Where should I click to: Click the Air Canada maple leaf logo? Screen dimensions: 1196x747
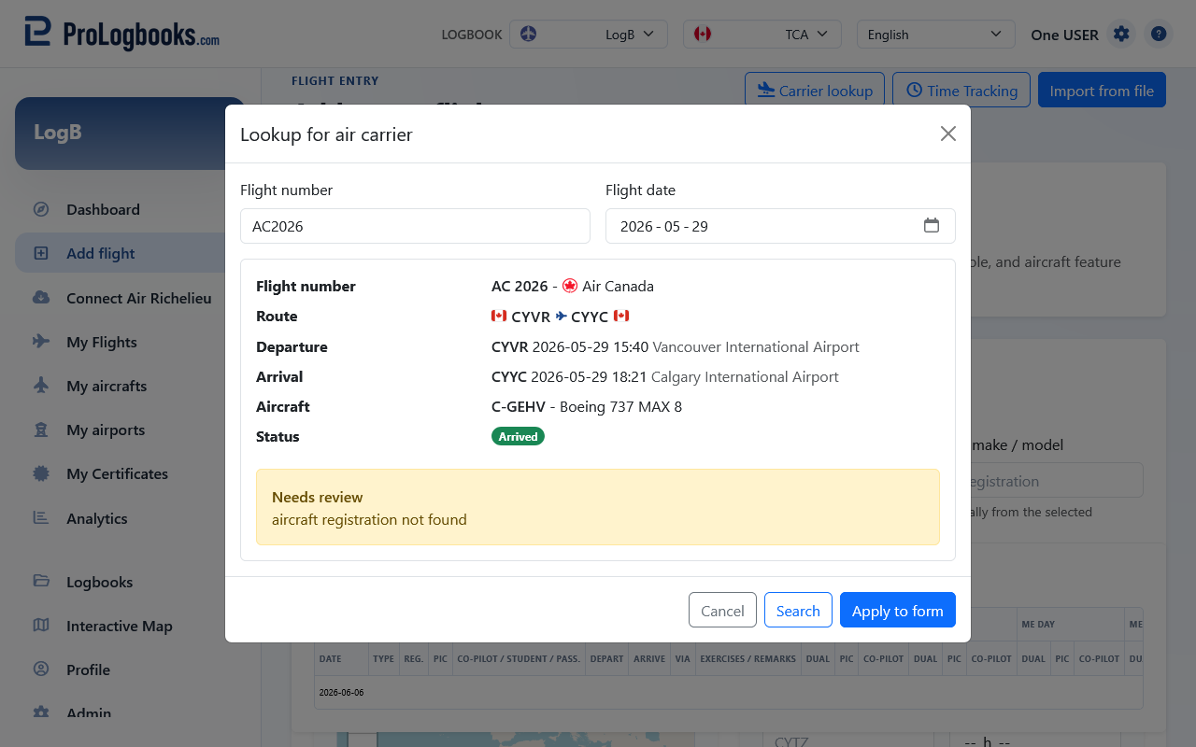(570, 286)
